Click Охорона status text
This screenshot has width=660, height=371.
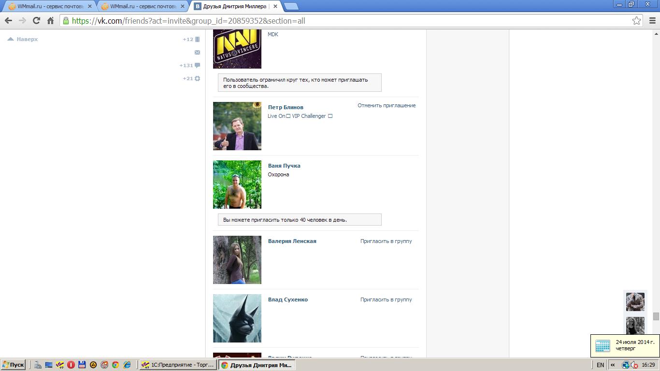tap(278, 174)
